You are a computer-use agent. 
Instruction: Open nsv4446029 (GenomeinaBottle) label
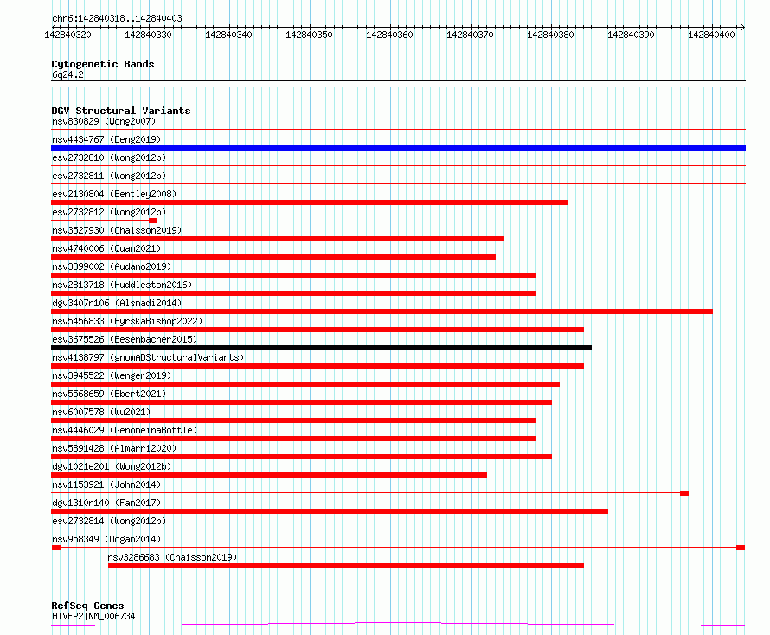pyautogui.click(x=125, y=430)
